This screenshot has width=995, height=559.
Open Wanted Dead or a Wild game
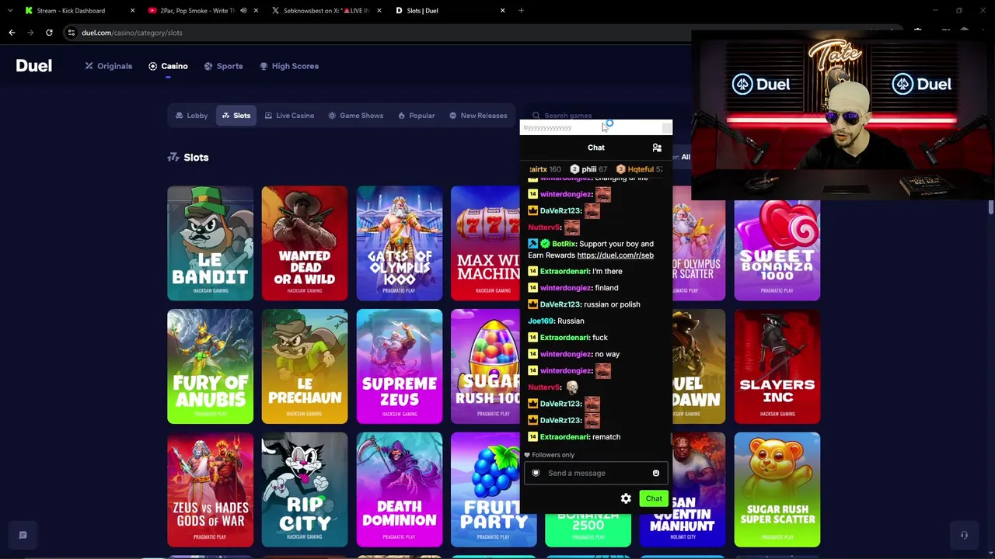coord(305,243)
